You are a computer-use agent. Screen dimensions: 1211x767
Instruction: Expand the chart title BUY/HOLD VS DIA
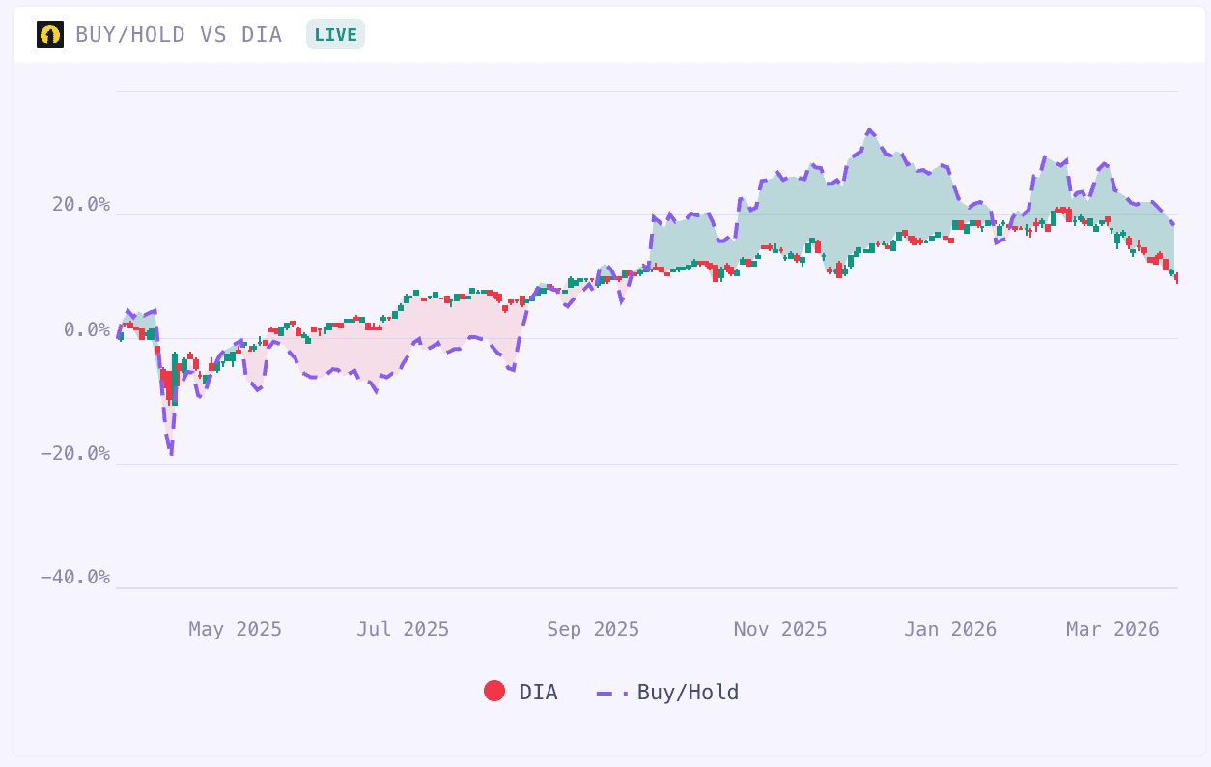(x=179, y=34)
